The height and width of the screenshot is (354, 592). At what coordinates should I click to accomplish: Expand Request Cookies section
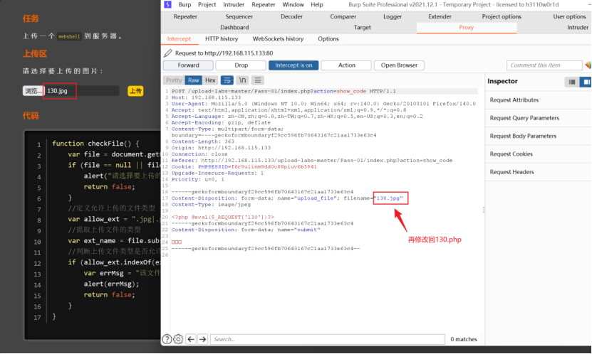click(x=538, y=154)
